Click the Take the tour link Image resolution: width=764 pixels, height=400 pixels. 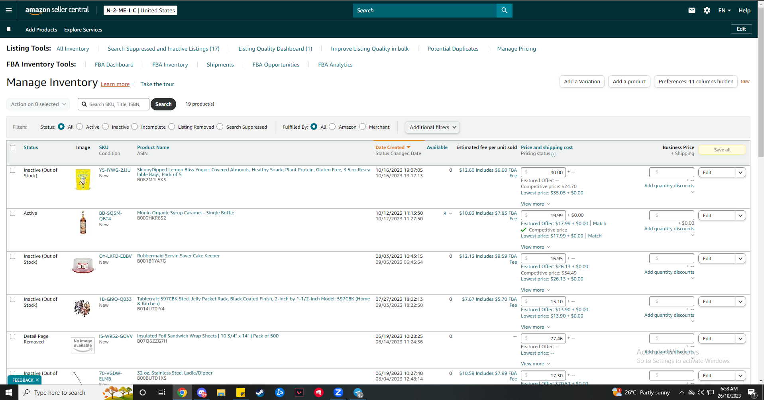[157, 84]
